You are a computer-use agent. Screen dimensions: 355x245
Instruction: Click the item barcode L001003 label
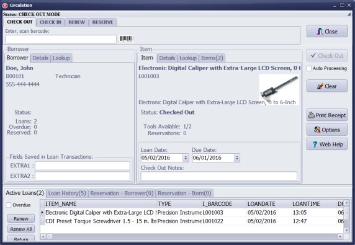coord(149,76)
